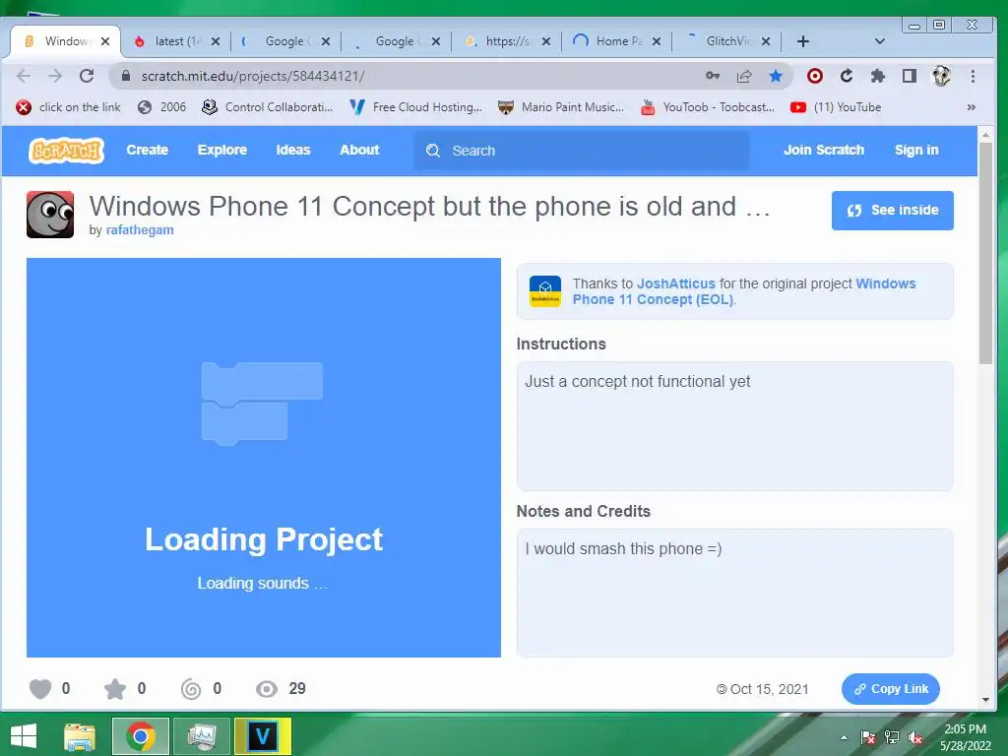Close the GlitchVi tab
The width and height of the screenshot is (1008, 756).
[766, 41]
